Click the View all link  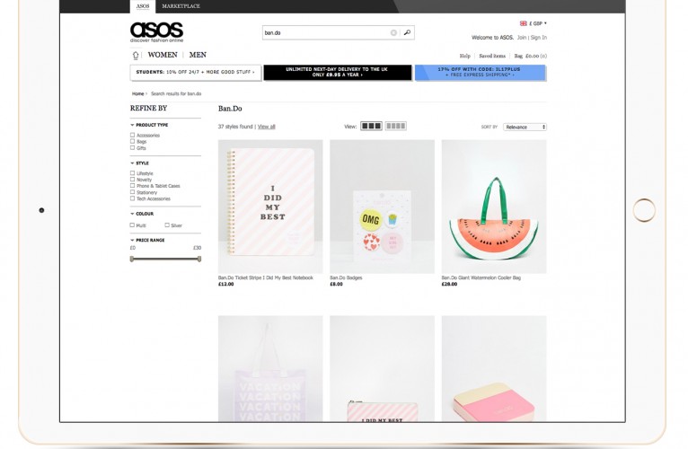click(267, 127)
